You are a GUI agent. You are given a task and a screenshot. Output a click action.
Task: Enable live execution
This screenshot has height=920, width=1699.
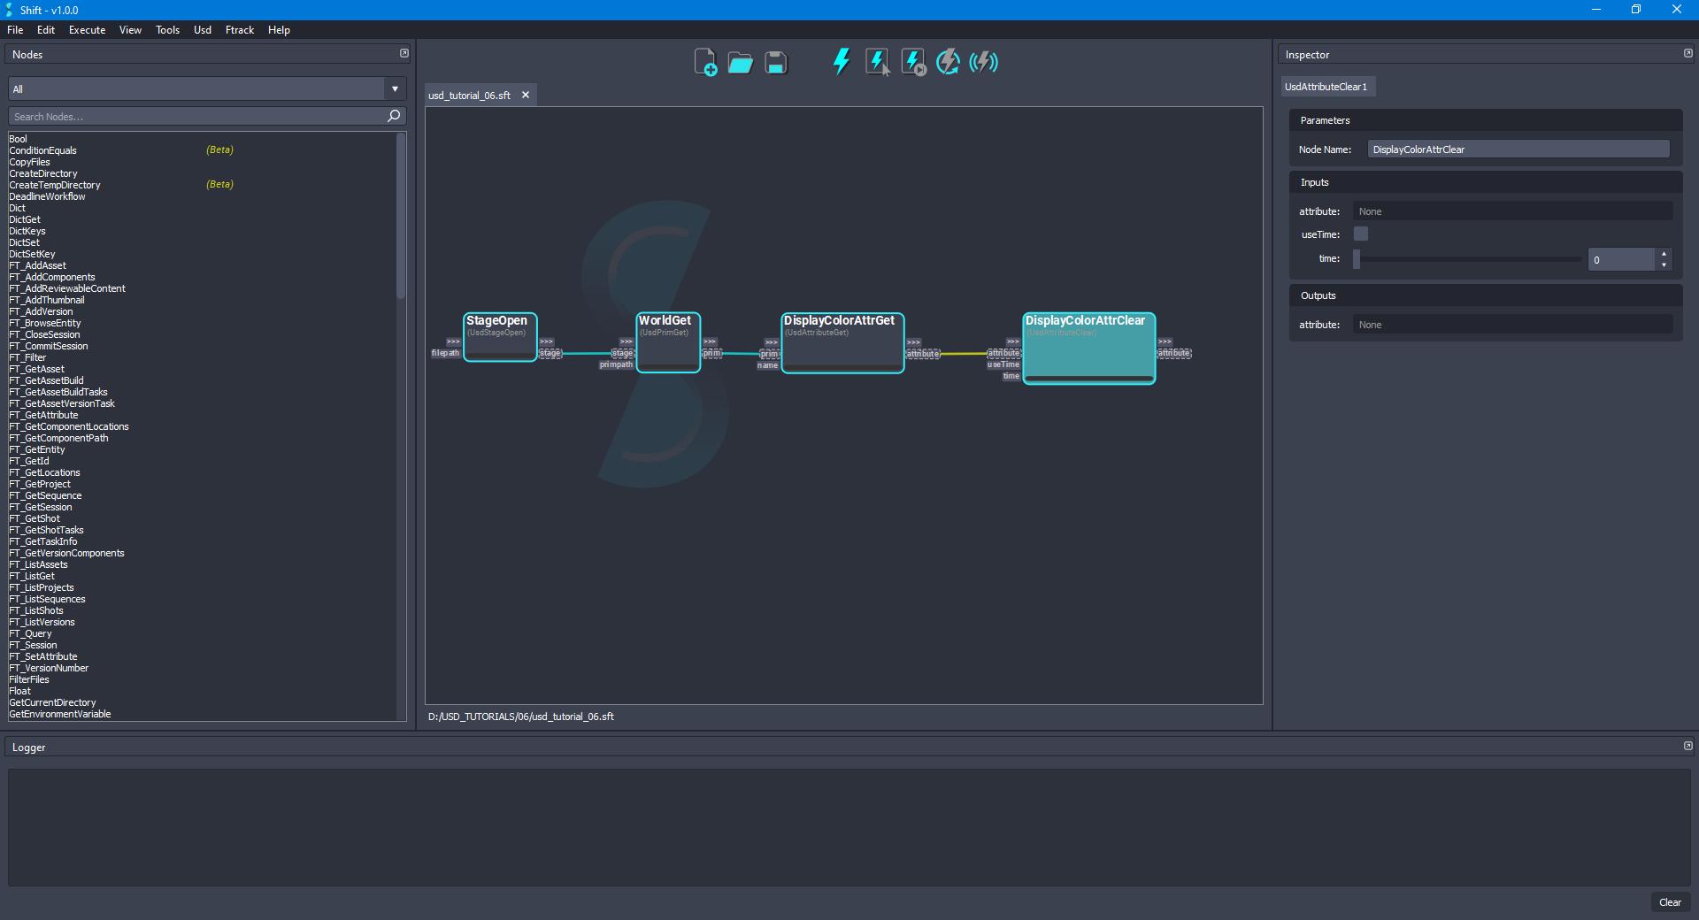[x=982, y=62]
